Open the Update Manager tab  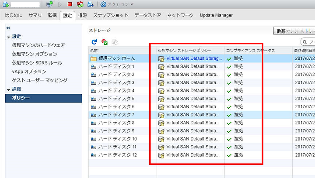(216, 15)
